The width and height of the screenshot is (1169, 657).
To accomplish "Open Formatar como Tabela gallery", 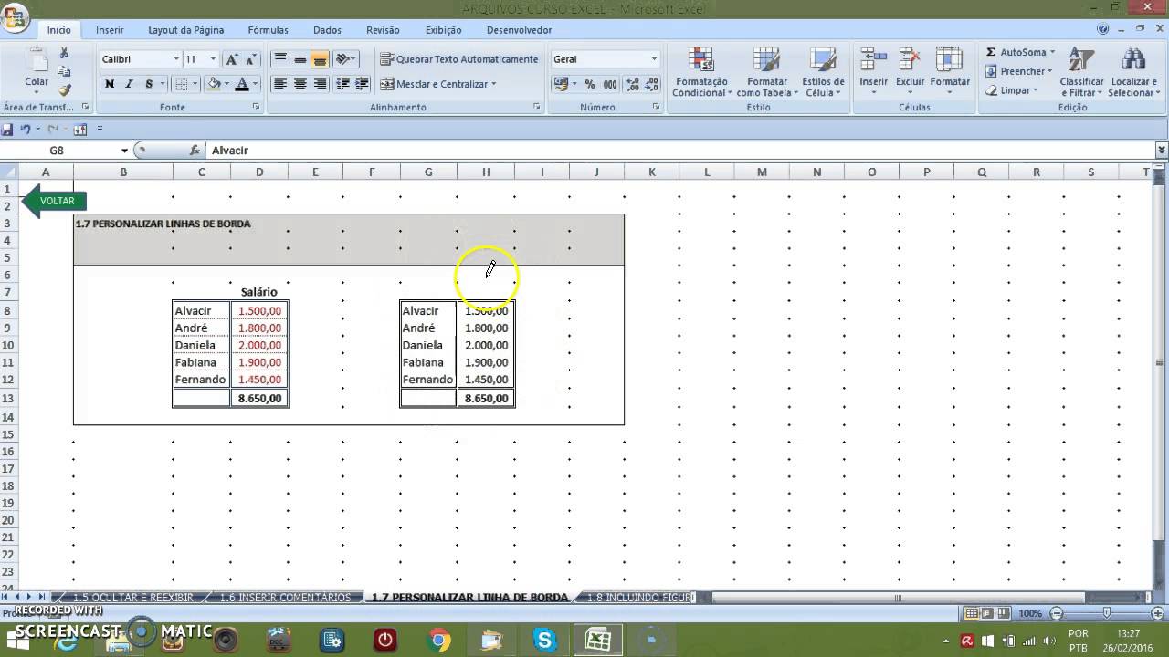I will click(x=766, y=72).
